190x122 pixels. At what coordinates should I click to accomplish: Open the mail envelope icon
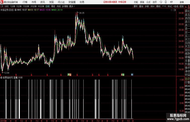coord(171,2)
